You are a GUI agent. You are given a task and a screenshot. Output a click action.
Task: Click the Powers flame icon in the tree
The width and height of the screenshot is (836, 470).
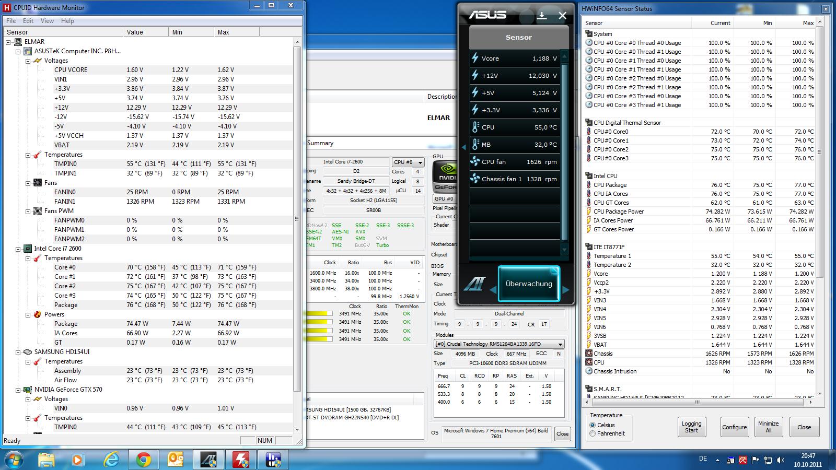pos(37,314)
